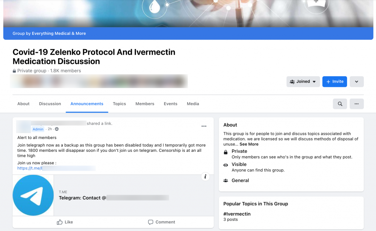
Task: Click the info icon on the link preview
Action: pos(205,176)
